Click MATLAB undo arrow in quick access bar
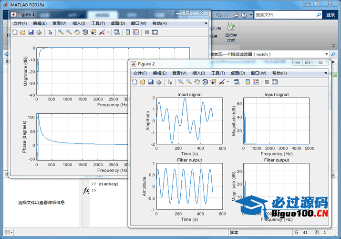341x239 pixels. (x=218, y=15)
